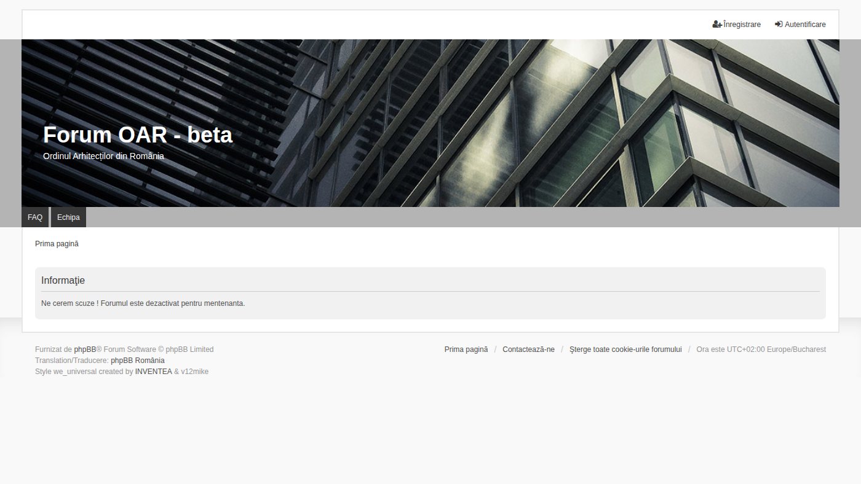
Task: Visit the phpBB software link
Action: [85, 349]
